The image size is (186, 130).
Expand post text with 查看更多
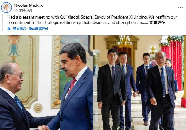pos(157,22)
